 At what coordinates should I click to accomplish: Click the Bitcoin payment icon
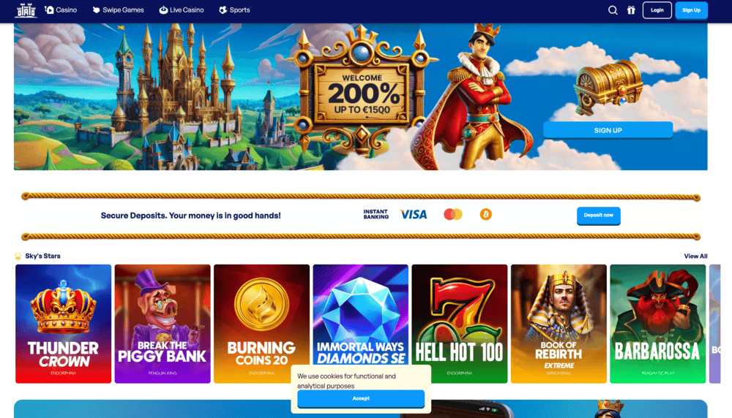pyautogui.click(x=485, y=214)
